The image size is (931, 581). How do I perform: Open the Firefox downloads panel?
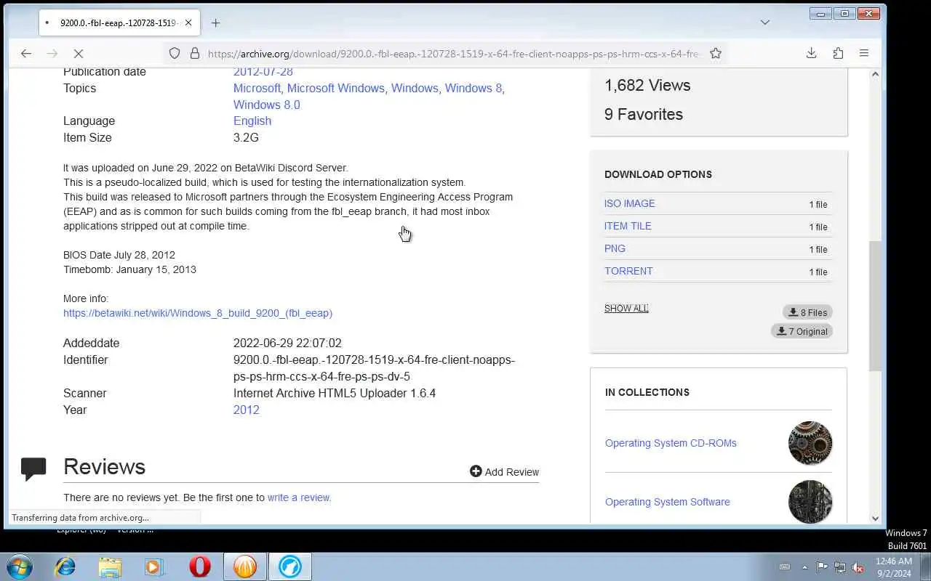(812, 53)
